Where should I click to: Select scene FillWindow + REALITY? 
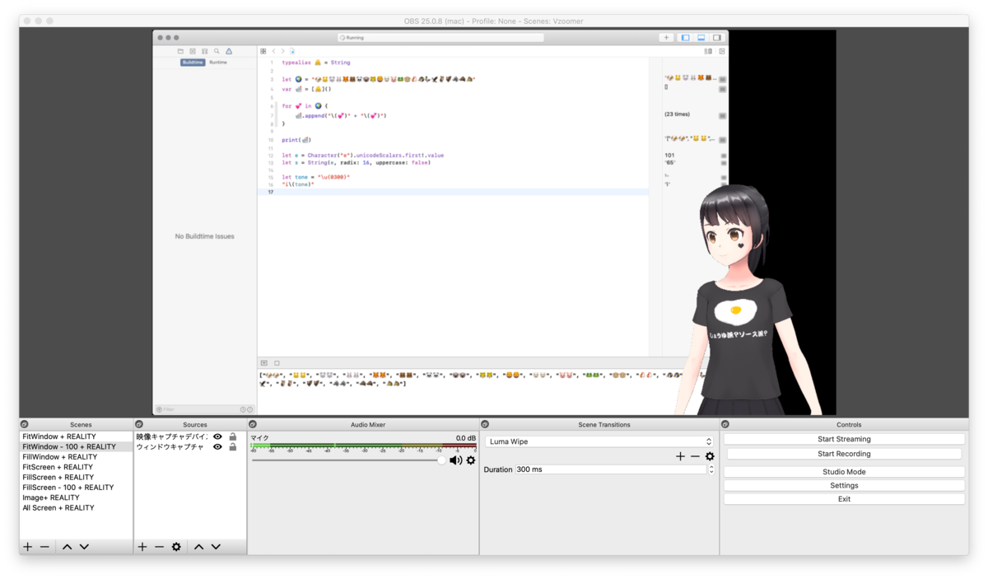click(x=76, y=457)
